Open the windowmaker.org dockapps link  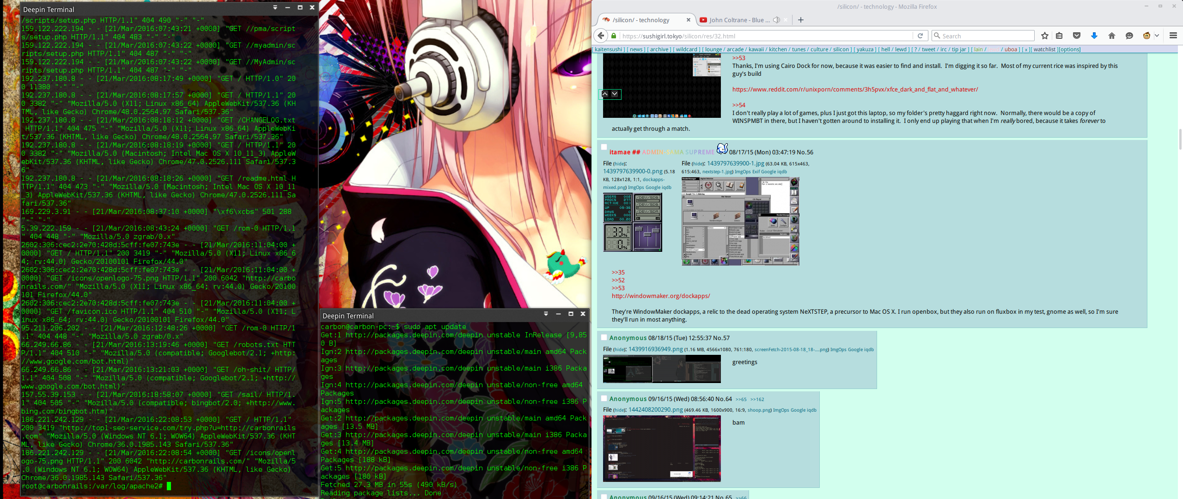[661, 296]
